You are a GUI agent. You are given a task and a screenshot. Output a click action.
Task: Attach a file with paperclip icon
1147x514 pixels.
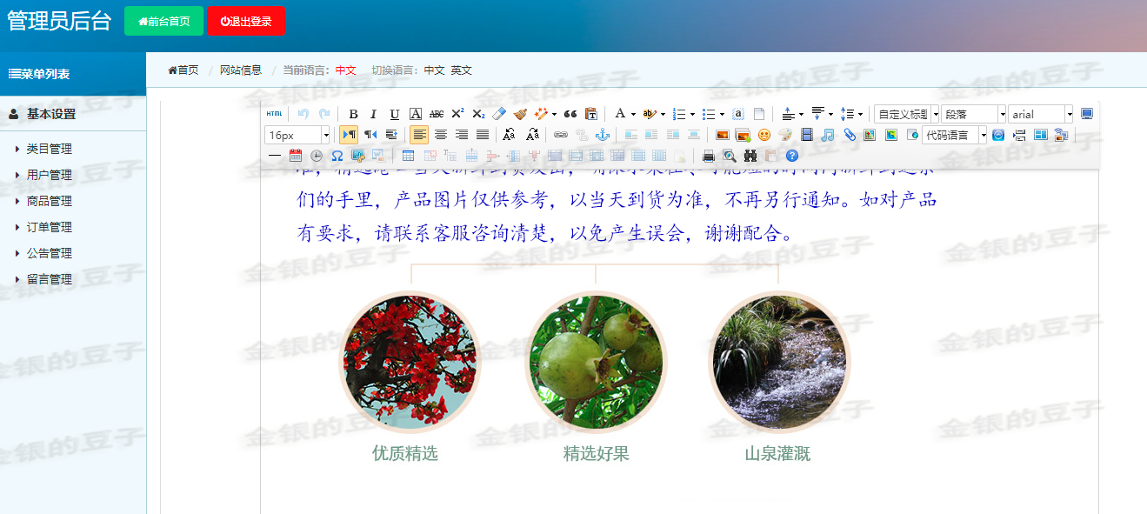click(850, 135)
